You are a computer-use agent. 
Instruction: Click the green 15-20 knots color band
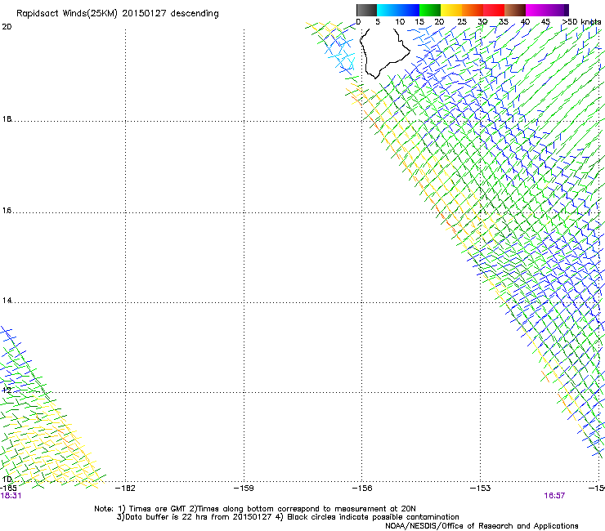430,10
